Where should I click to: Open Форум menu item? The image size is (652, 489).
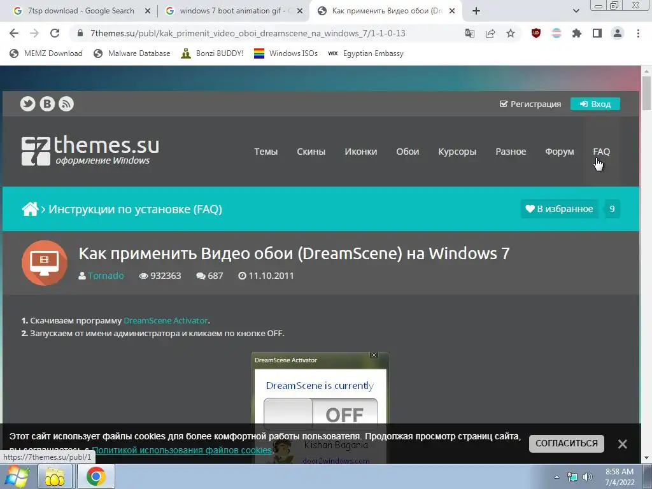(x=559, y=152)
